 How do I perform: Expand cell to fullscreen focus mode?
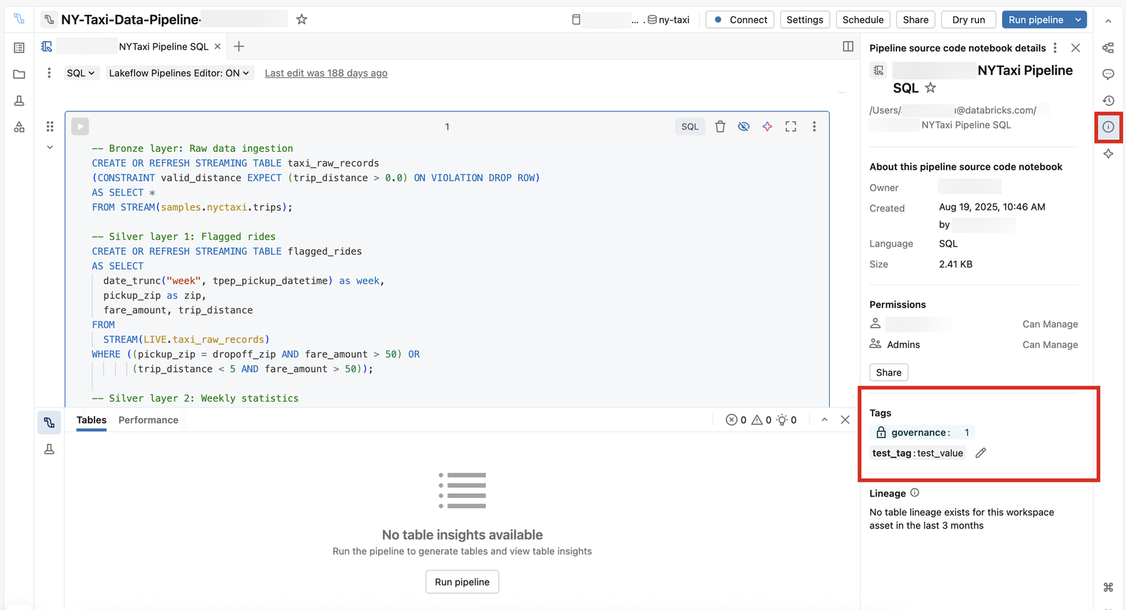[791, 127]
